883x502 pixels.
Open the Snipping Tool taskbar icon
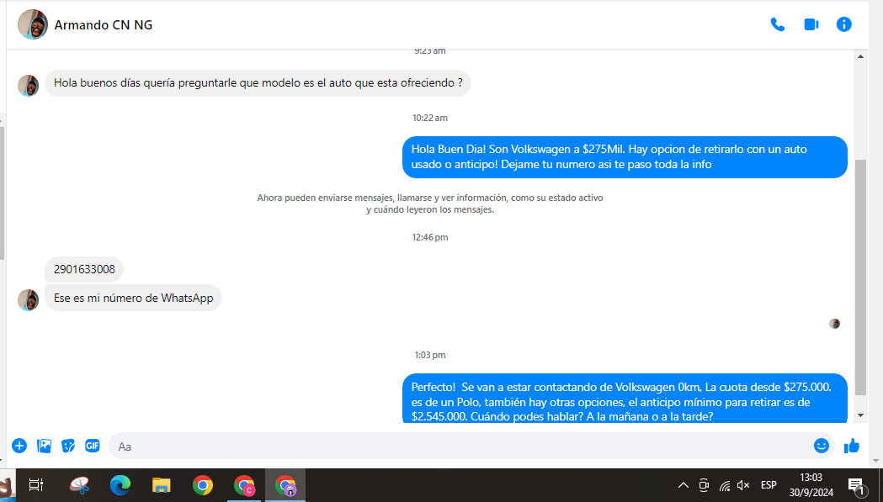pos(79,485)
